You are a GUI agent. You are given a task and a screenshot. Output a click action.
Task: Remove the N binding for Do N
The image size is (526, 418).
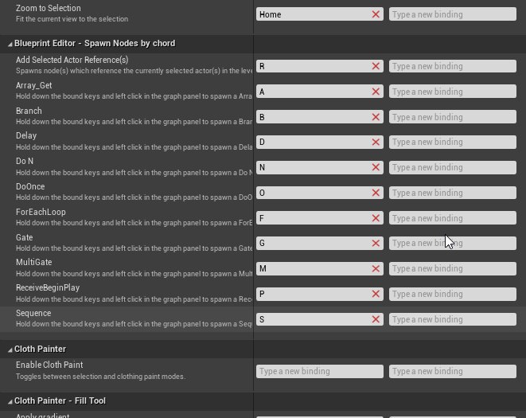(x=376, y=167)
